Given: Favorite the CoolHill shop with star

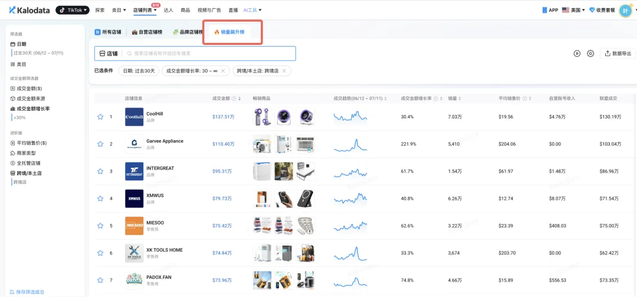Looking at the screenshot, I should (100, 117).
